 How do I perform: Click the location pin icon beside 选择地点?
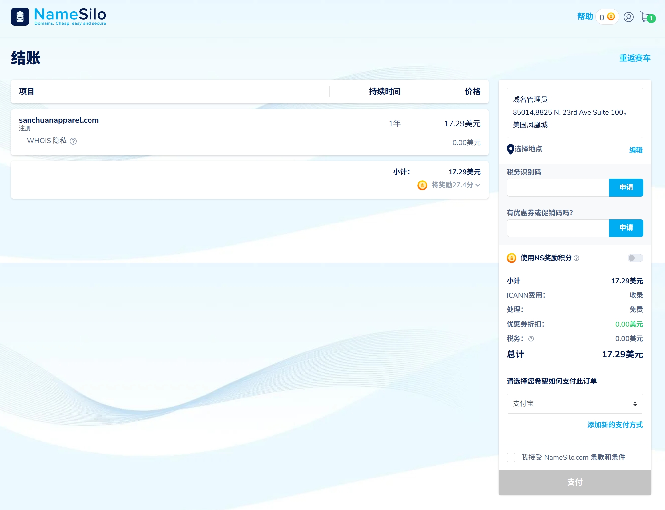point(510,149)
